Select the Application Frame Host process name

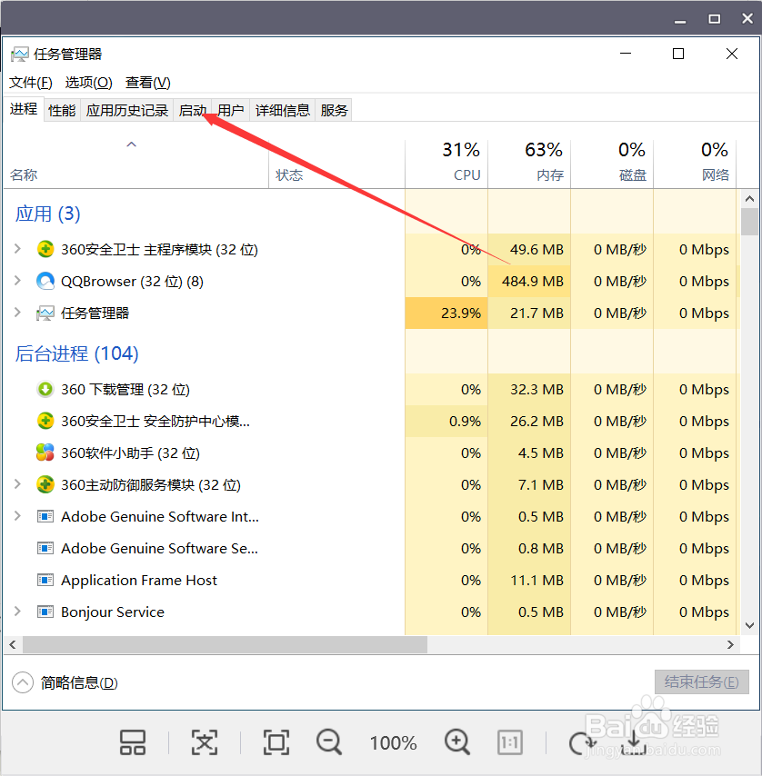tap(139, 580)
